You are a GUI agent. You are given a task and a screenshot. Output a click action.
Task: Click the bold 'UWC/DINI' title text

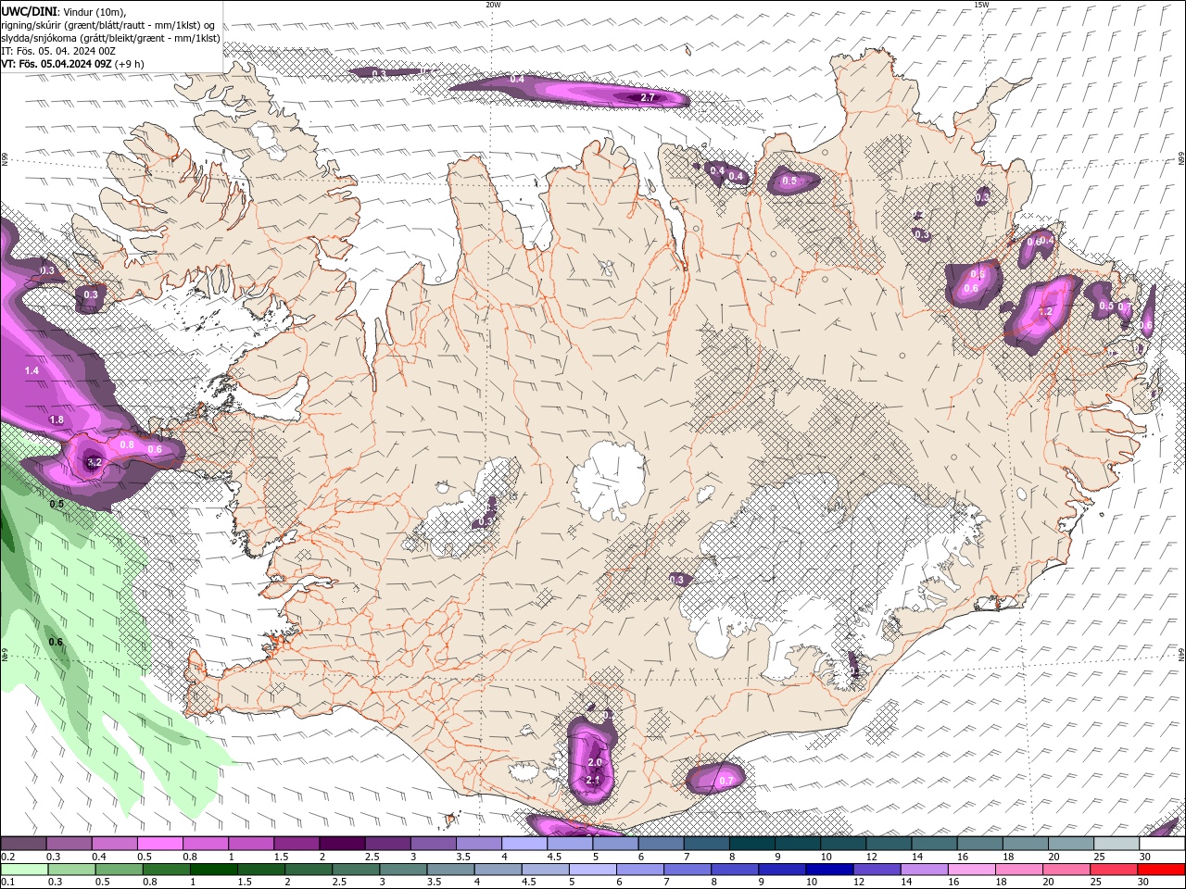point(27,11)
